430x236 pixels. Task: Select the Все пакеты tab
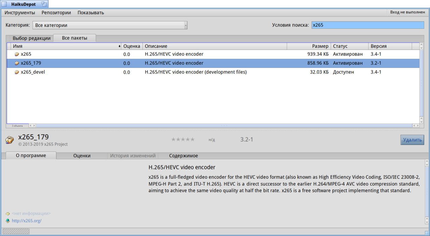click(75, 38)
